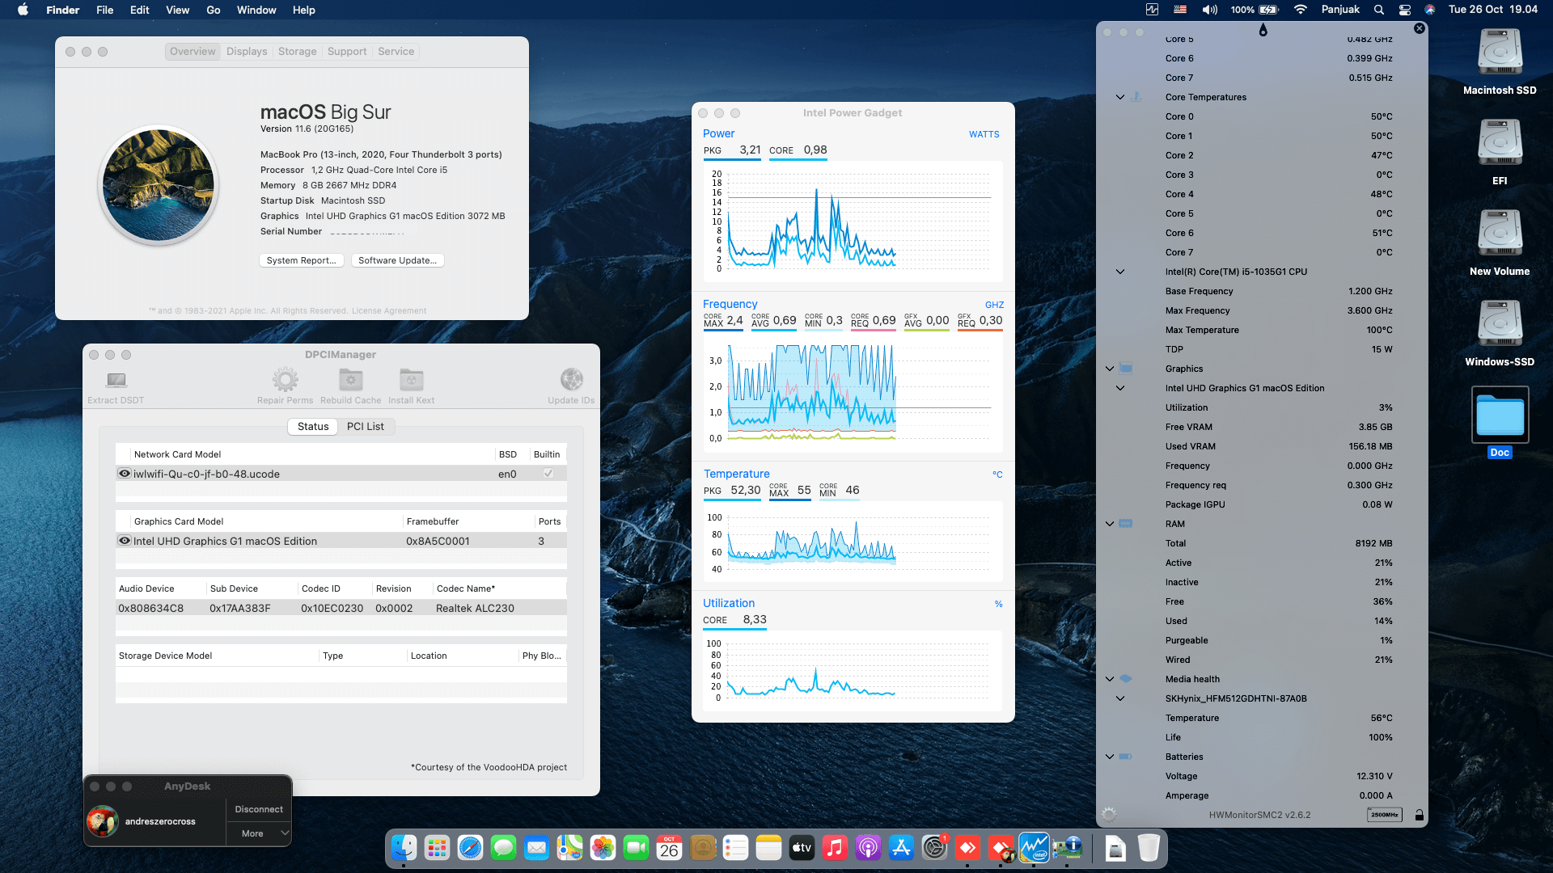Open the Finder File menu

[104, 10]
